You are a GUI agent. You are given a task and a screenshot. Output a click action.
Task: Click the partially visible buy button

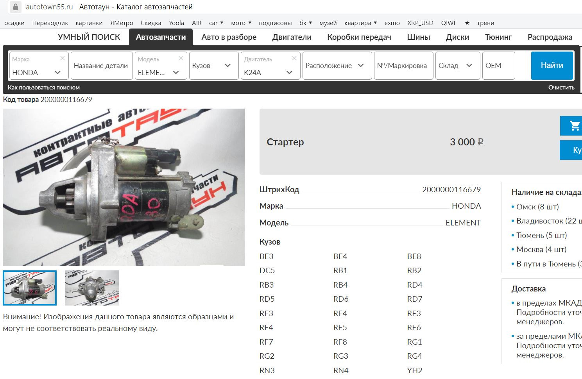click(571, 150)
